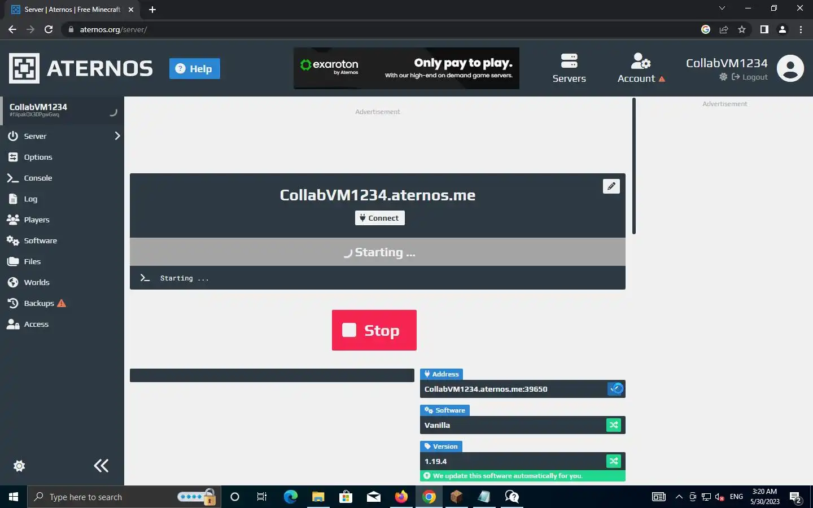Open the Help button
The image size is (813, 508).
[x=195, y=68]
